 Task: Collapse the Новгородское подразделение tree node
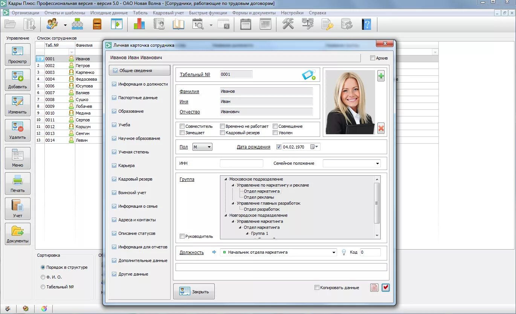226,216
